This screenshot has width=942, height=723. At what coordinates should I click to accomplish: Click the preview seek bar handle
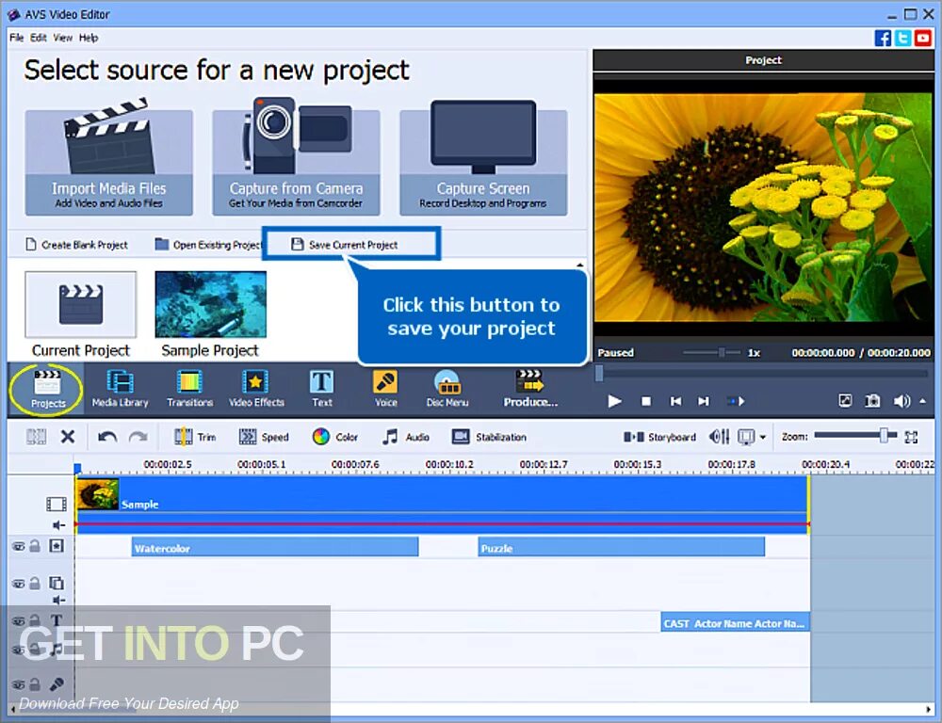coord(599,374)
